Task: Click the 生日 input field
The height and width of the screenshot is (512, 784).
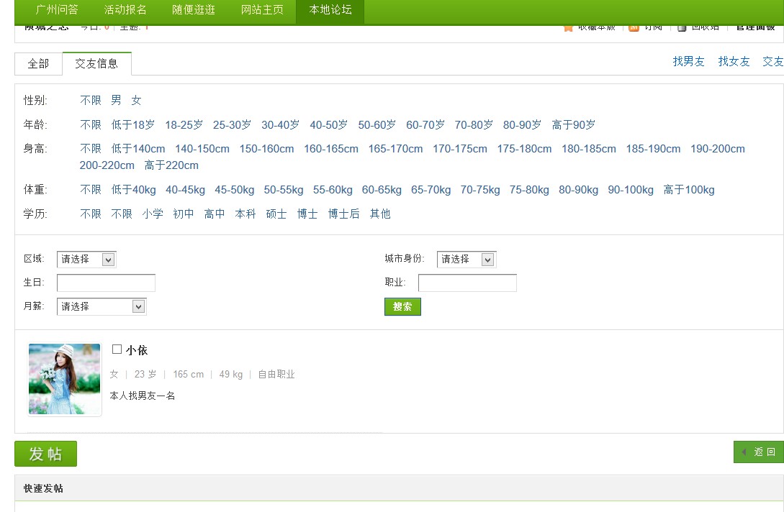Action: pos(106,283)
